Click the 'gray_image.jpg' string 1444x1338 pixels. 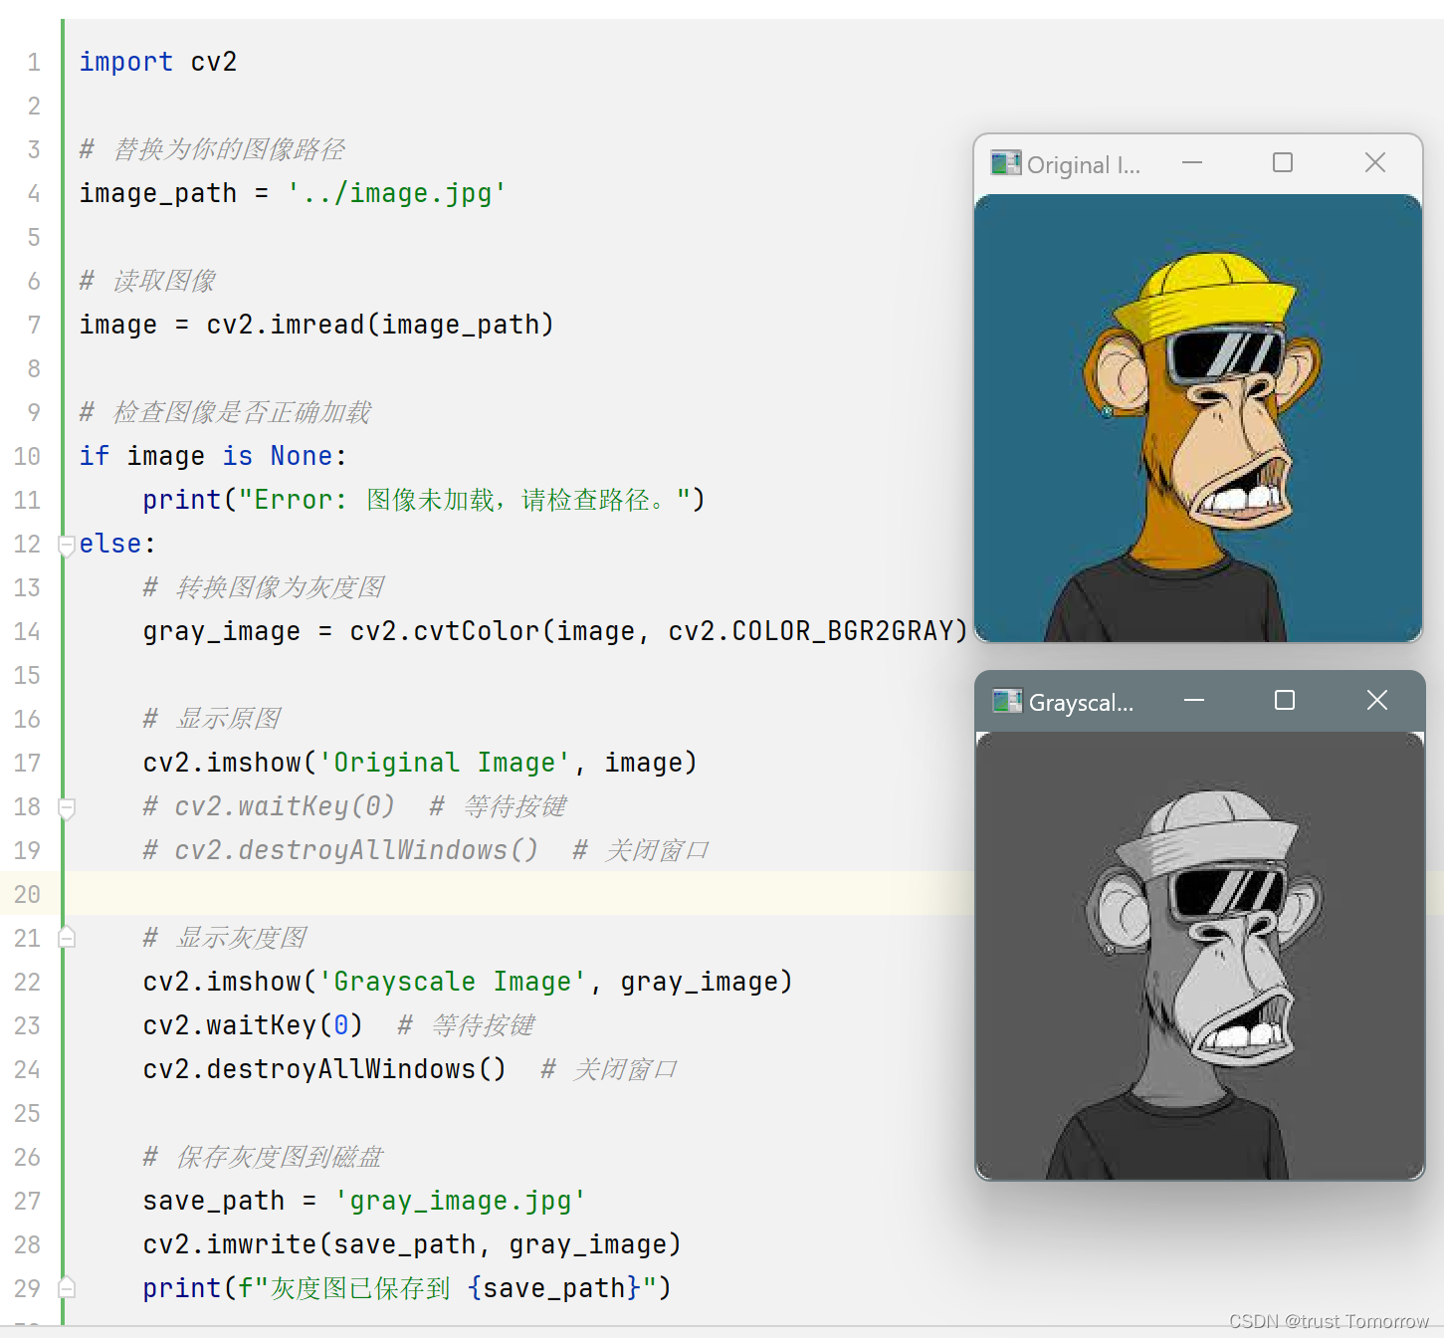click(x=460, y=1201)
